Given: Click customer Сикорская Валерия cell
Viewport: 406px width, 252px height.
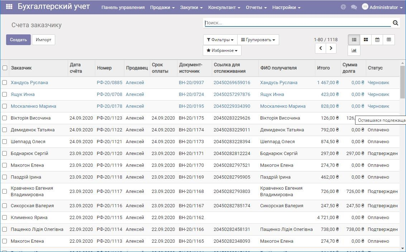Looking at the screenshot, I should pyautogui.click(x=32, y=206).
